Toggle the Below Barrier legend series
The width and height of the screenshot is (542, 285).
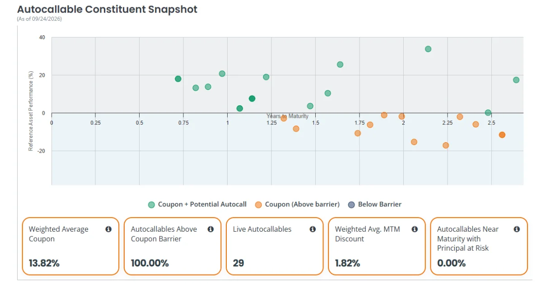(375, 205)
